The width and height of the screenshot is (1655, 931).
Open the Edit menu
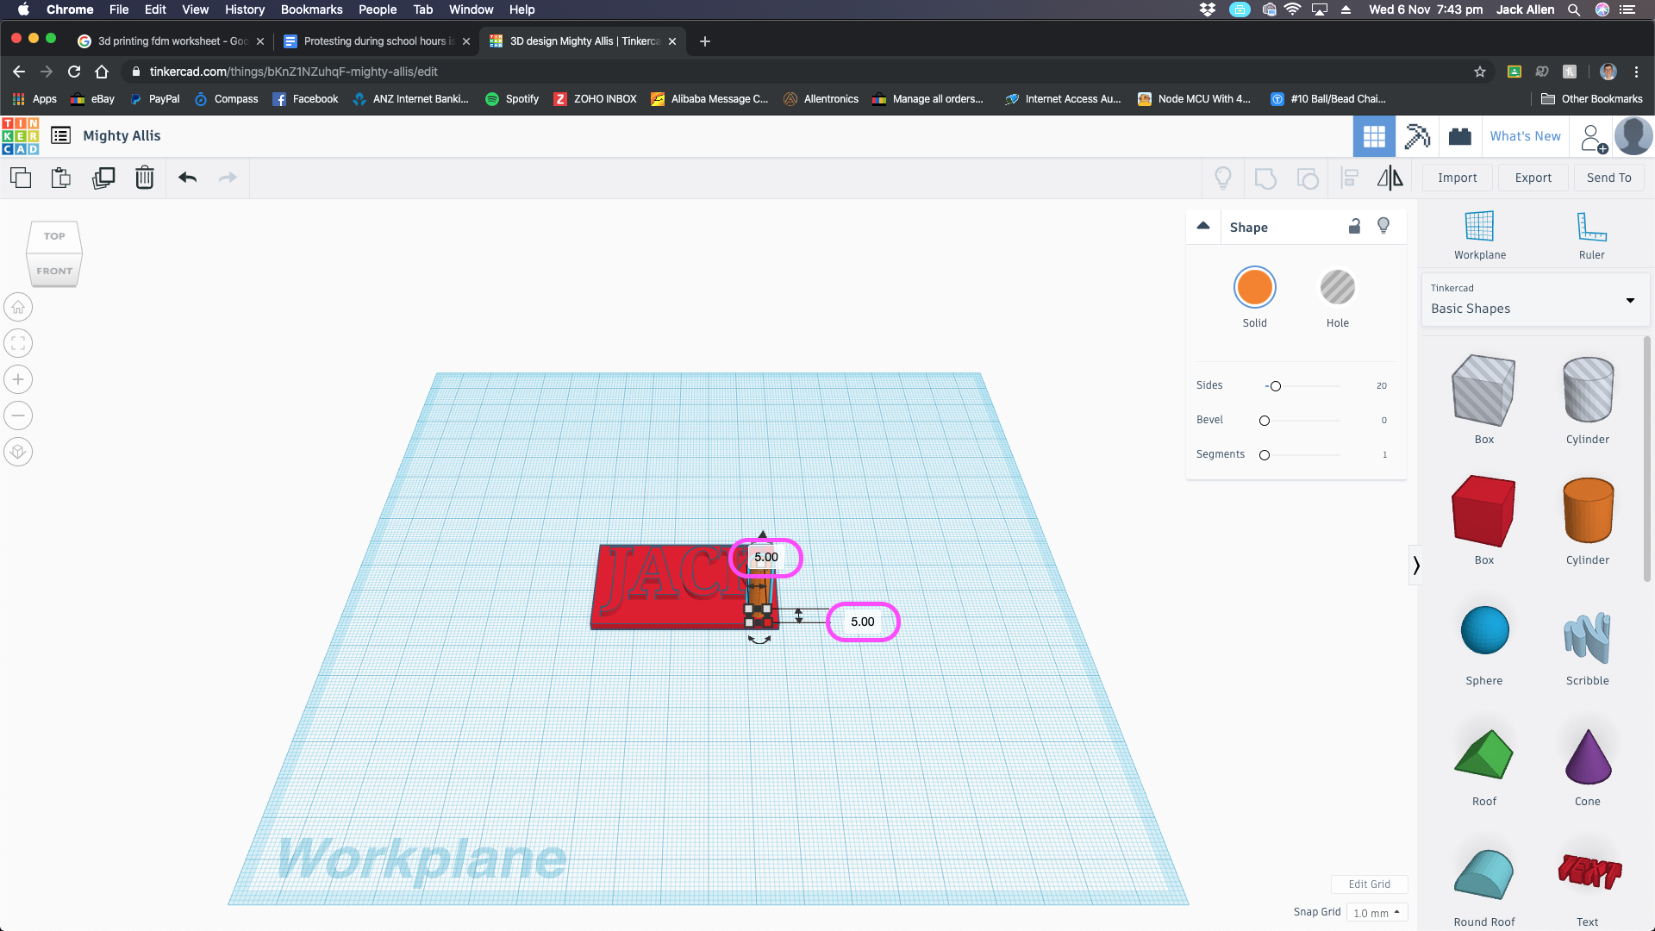(156, 9)
